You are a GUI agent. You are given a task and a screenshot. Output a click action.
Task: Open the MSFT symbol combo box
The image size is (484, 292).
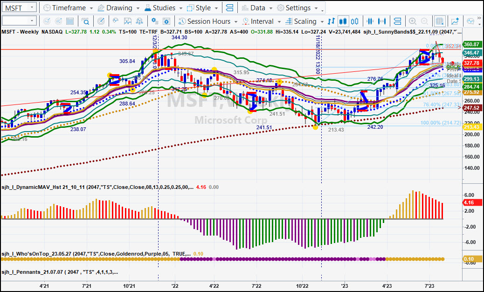[x=19, y=8]
